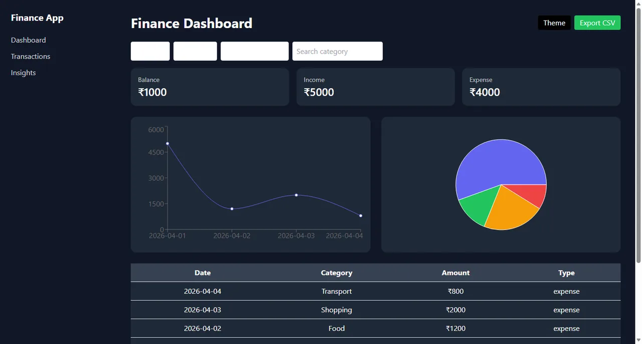Focus the Search category field
This screenshot has height=344, width=642.
pyautogui.click(x=338, y=51)
